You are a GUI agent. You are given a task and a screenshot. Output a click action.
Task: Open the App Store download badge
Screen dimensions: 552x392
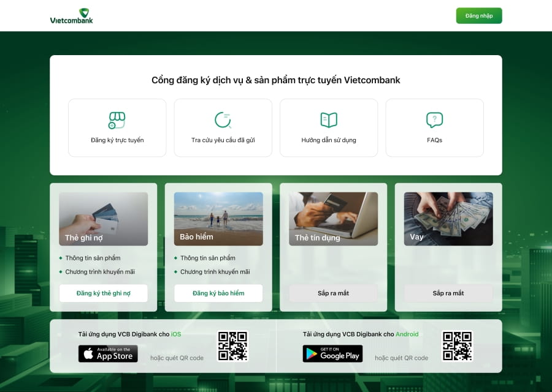(x=108, y=354)
